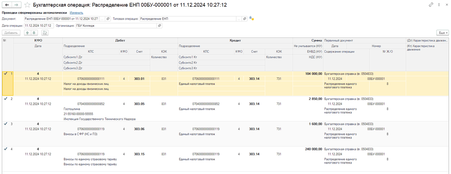Go forward with the right arrow button
The height and width of the screenshot is (174, 451).
tap(17, 5)
